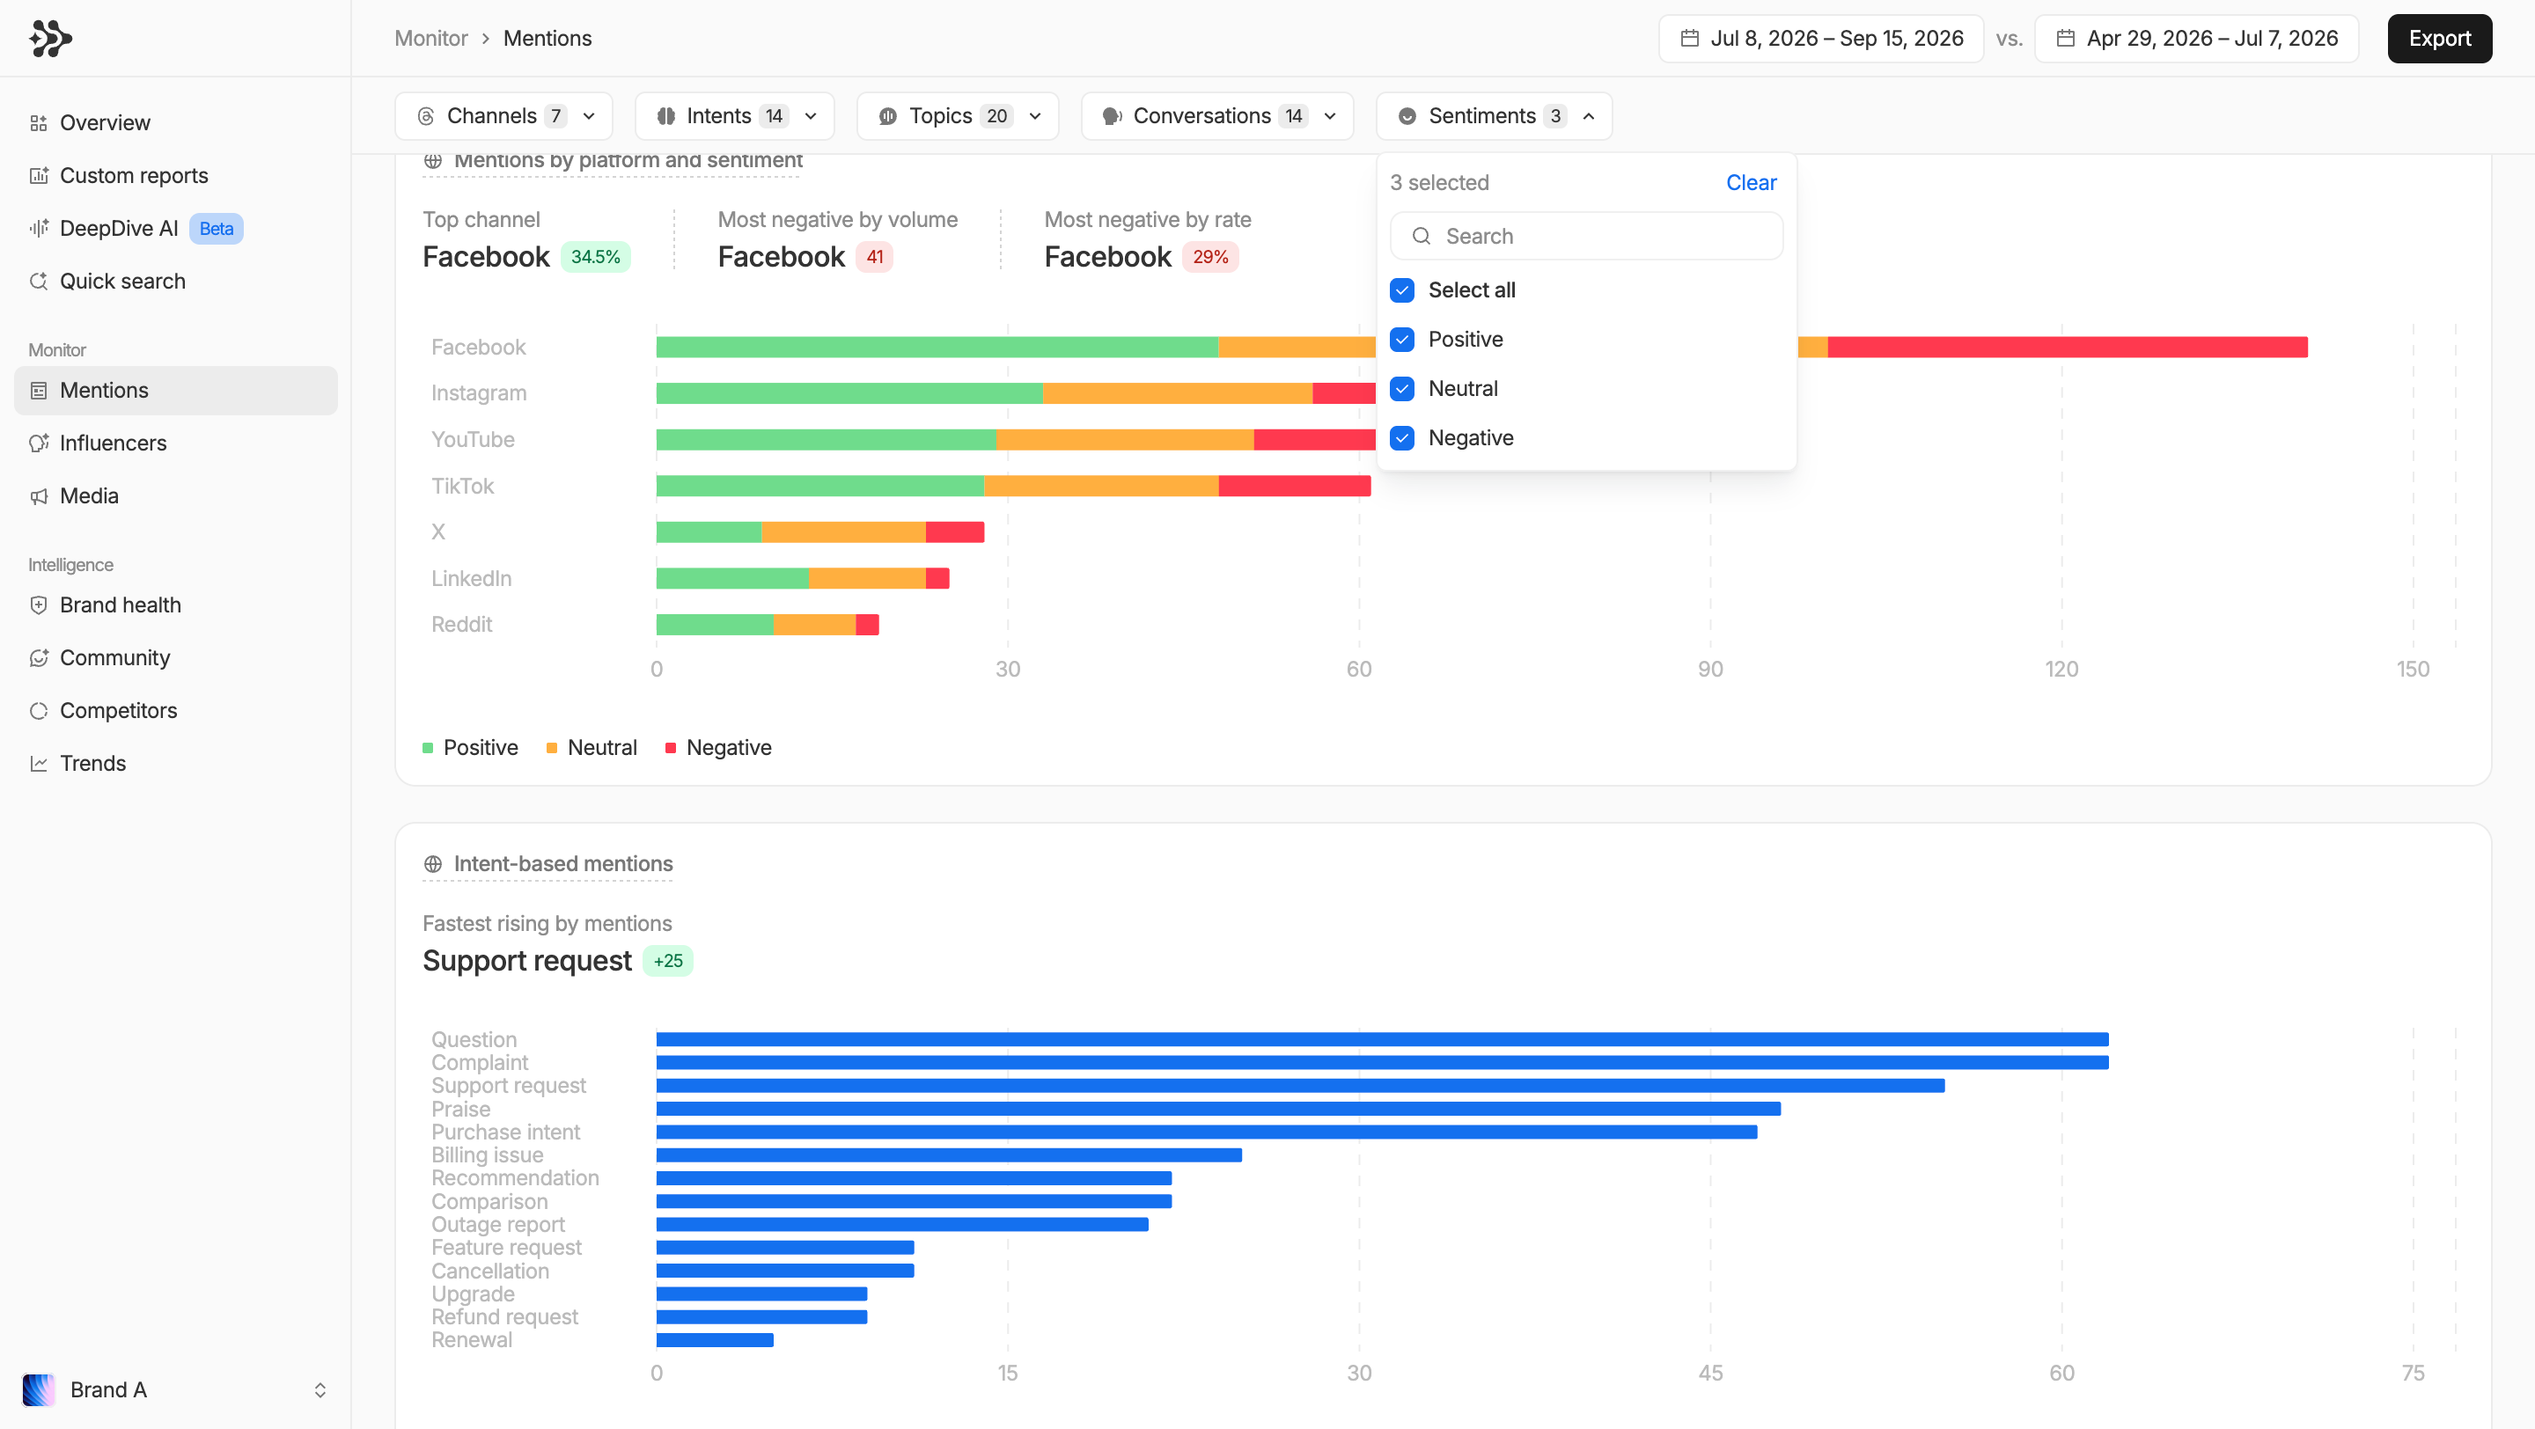
Task: Click the Conversations filter icon
Action: [1112, 116]
